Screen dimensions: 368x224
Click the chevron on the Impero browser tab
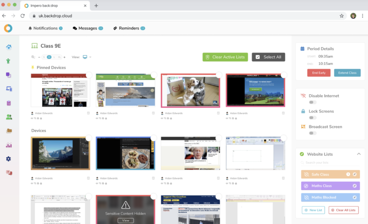point(85,5)
